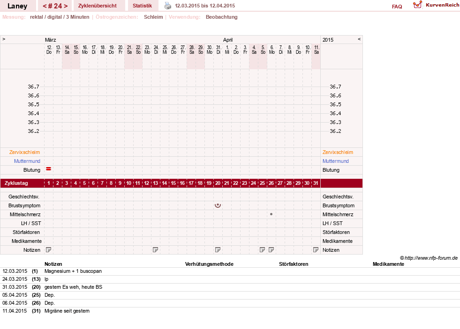Open note icon on cycle day 13
Image resolution: width=460 pixels, height=329 pixels.
point(156,250)
